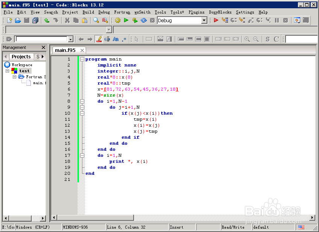Copy selection with the copy icon
The width and height of the screenshot is (319, 232).
tap(76, 20)
